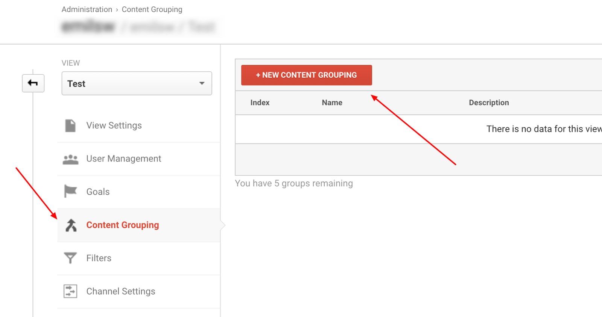The height and width of the screenshot is (317, 602).
Task: Open View Settings
Action: pos(114,125)
